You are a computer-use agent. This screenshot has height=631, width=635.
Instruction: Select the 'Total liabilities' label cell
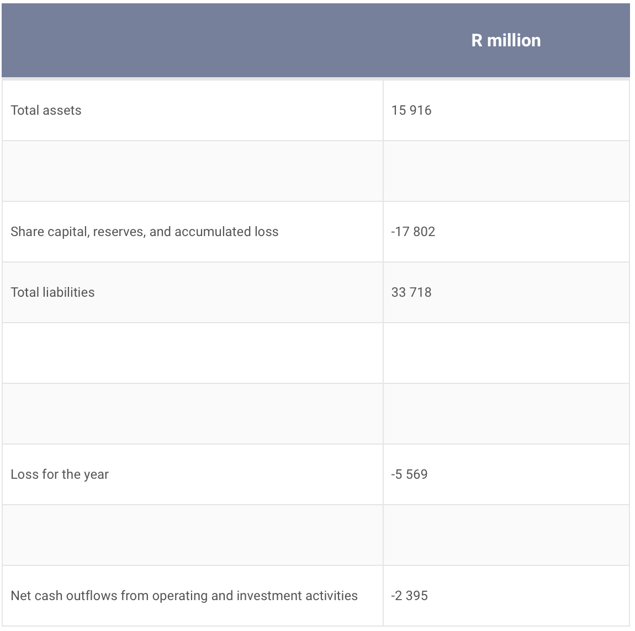[x=53, y=292]
